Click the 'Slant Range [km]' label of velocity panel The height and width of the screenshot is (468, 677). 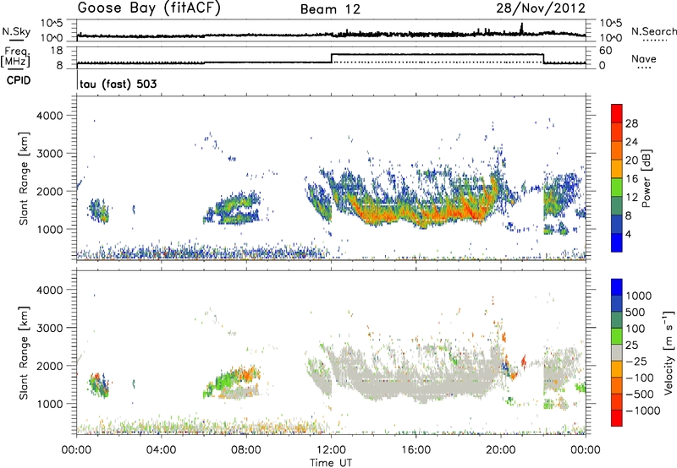[24, 353]
